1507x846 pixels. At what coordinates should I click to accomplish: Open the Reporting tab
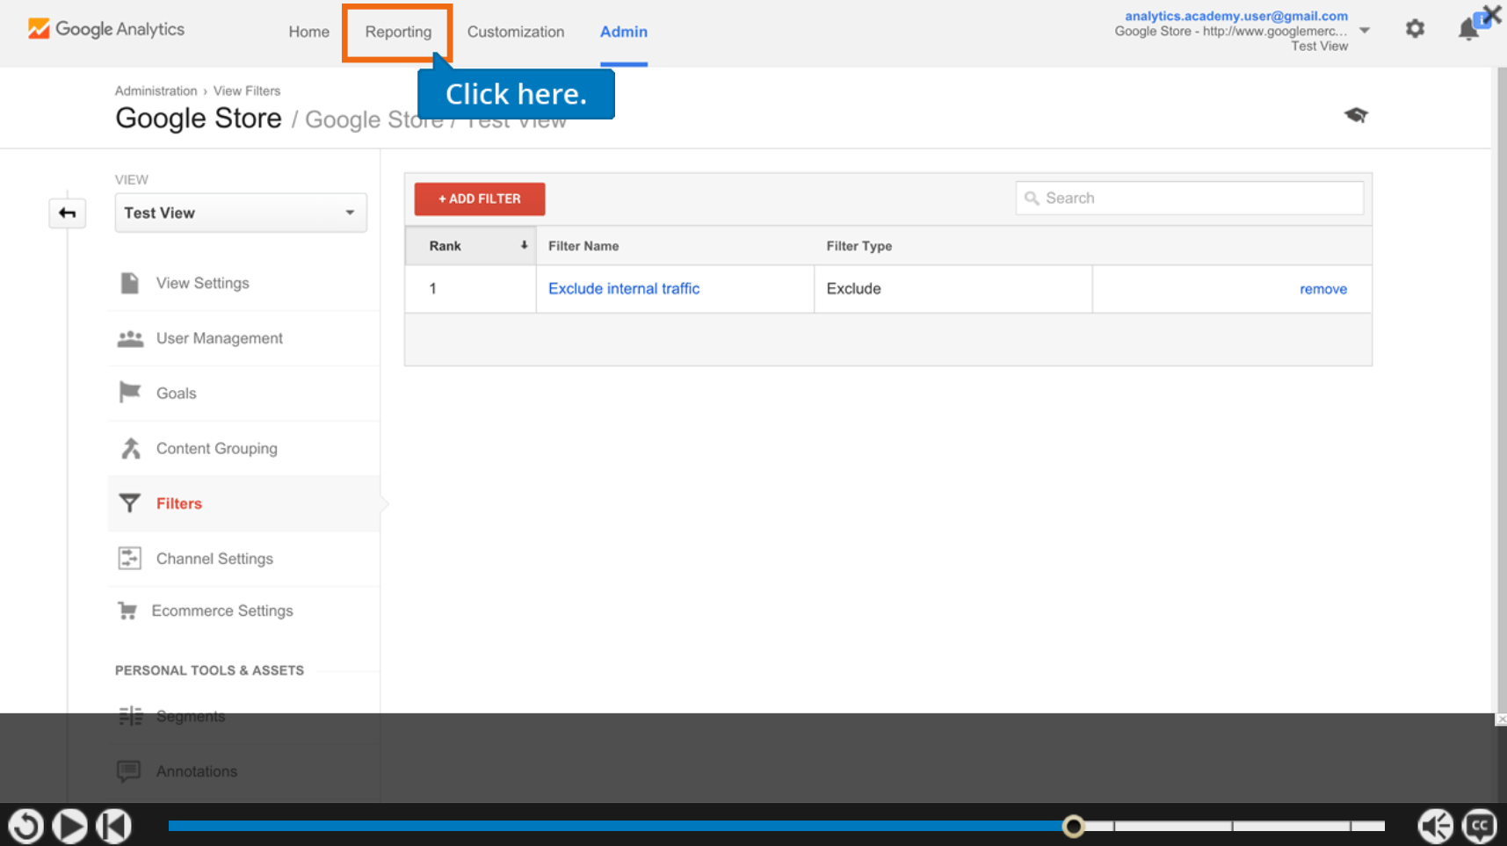click(x=398, y=32)
